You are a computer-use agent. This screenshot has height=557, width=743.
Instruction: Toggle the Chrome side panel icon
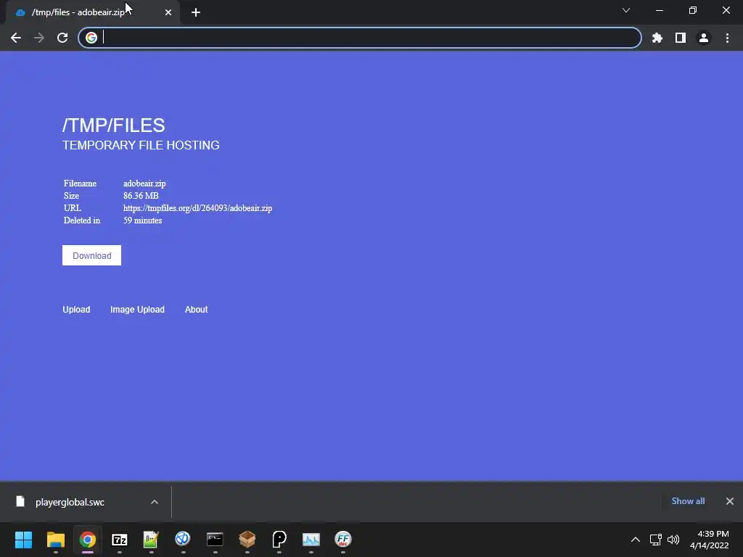[x=681, y=38]
